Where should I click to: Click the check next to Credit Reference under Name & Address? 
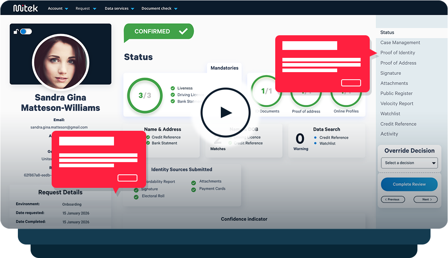click(148, 137)
